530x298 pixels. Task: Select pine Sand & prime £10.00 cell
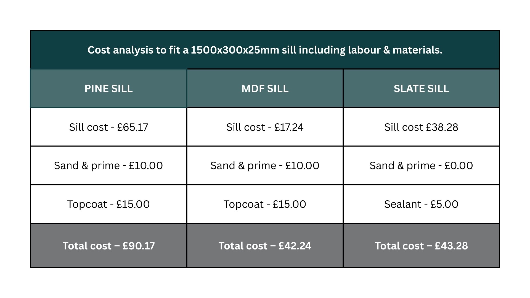point(108,166)
